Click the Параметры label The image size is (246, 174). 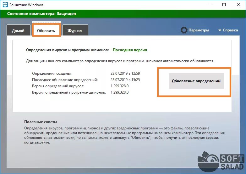(x=199, y=30)
